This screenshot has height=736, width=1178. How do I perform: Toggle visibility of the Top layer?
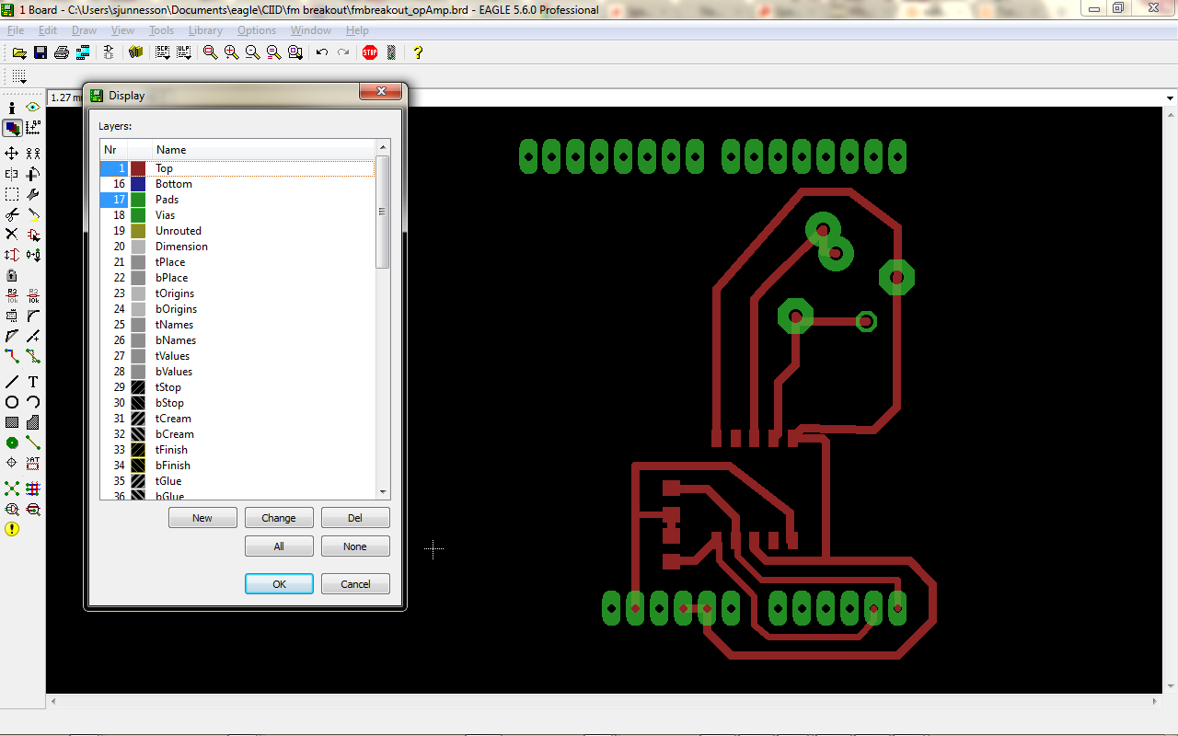pyautogui.click(x=113, y=168)
